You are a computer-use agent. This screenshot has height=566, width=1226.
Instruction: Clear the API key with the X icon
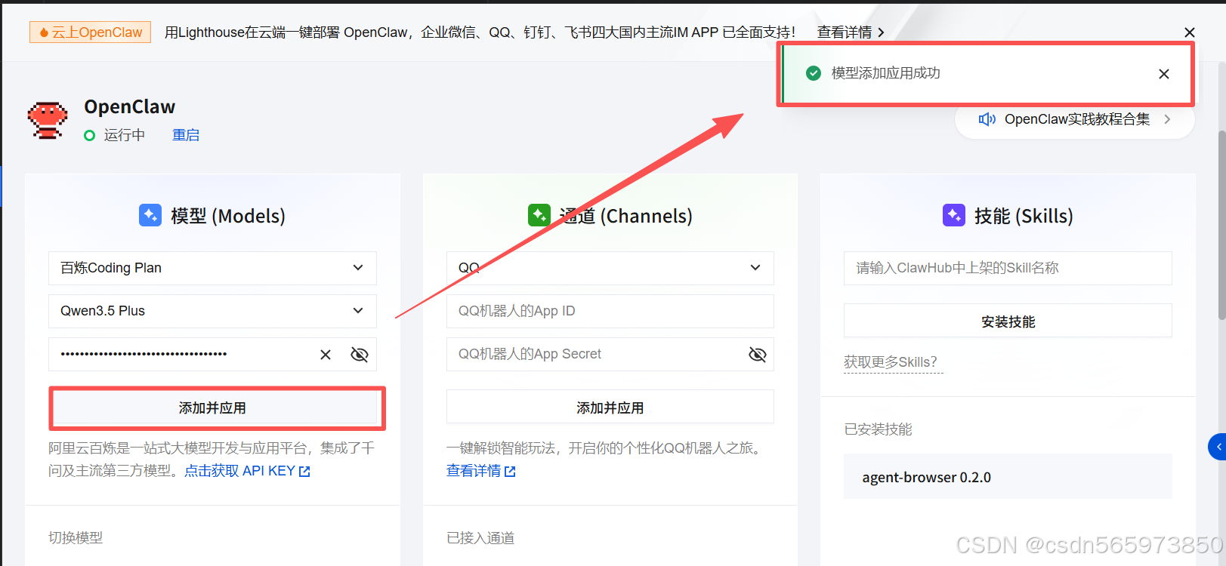pos(326,355)
